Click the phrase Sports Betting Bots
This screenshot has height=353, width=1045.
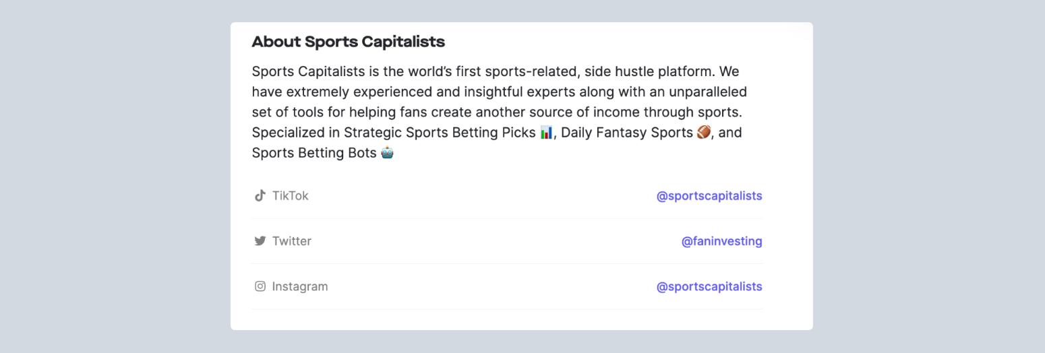pos(314,153)
